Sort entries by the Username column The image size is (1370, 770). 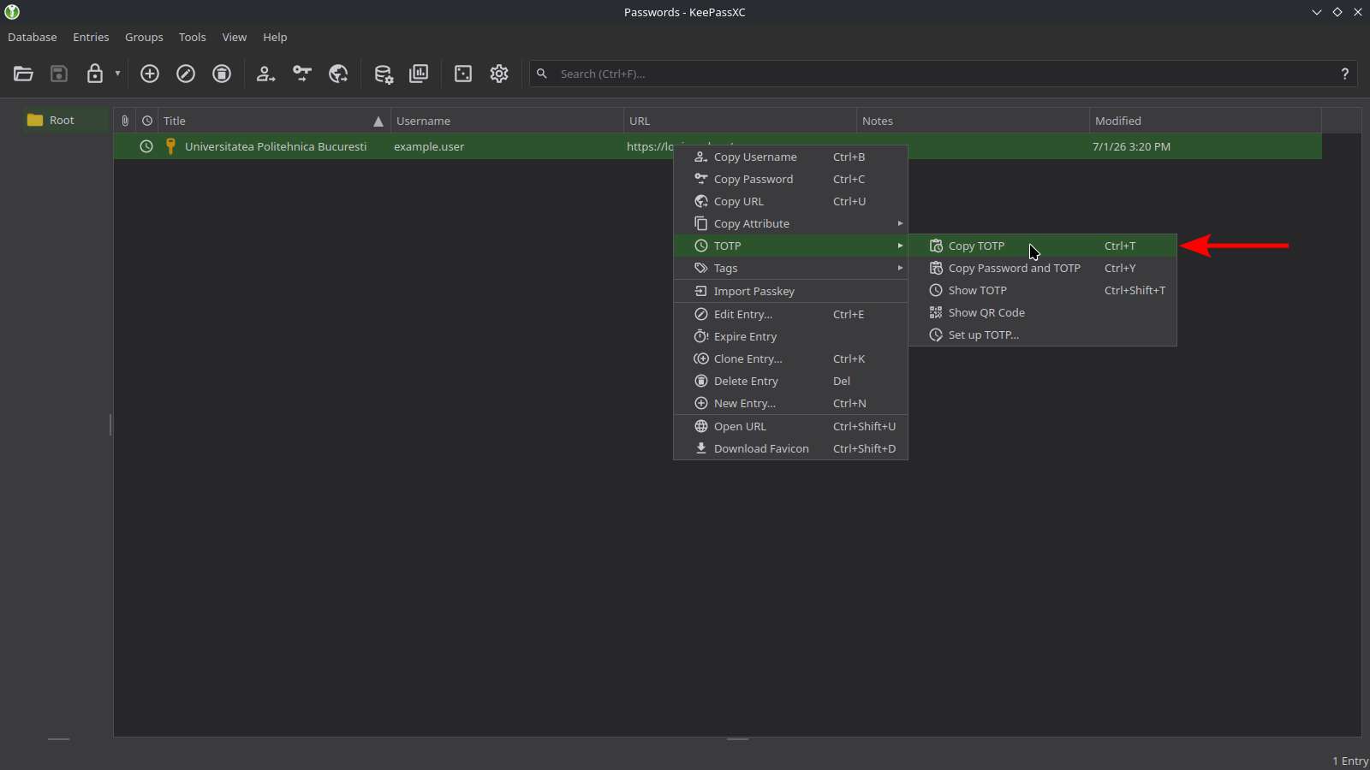[507, 121]
